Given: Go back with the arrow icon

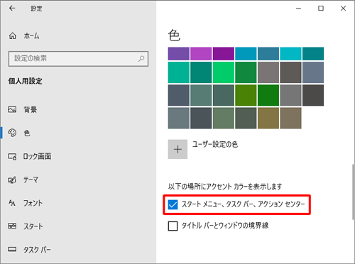Looking at the screenshot, I should (12, 9).
